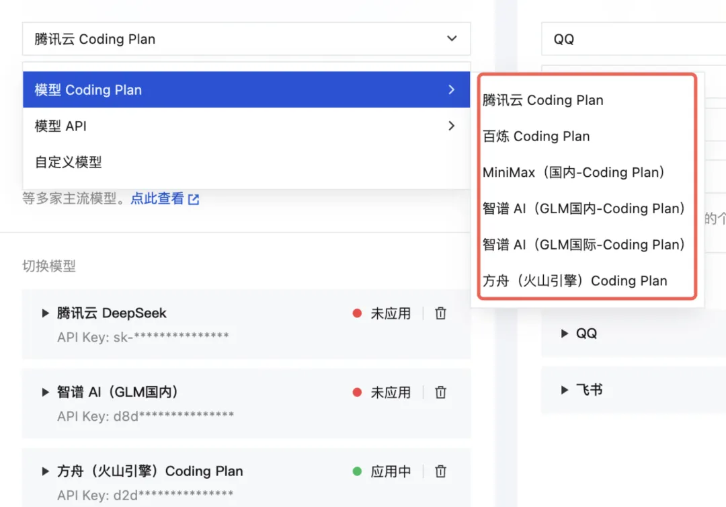Select 智谱 AI (GLM国内-Coding Plan) option

tap(583, 208)
